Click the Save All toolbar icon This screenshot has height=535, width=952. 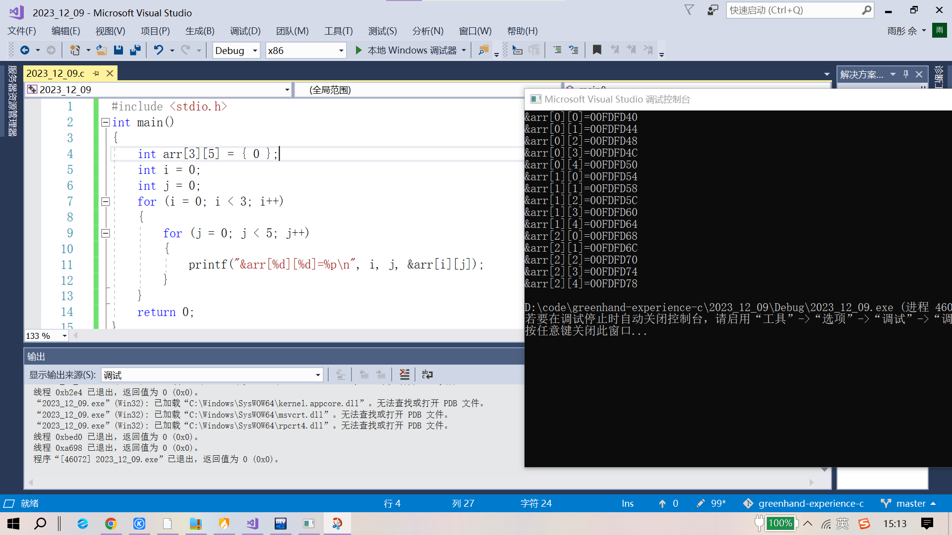(135, 50)
